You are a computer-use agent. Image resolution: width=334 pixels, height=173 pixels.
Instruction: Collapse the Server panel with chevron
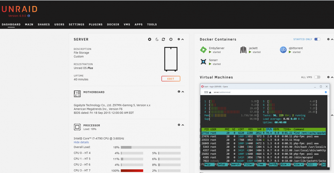click(183, 39)
